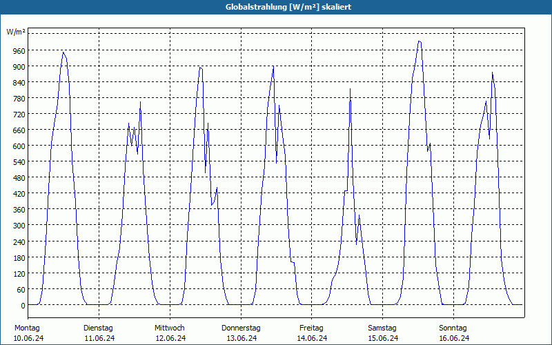
Task: Click the 60 y-axis value
Action: [x=21, y=290]
